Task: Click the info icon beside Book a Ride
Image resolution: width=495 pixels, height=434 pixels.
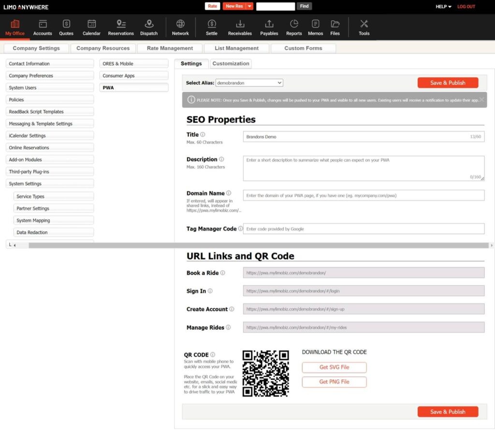Action: (x=222, y=273)
